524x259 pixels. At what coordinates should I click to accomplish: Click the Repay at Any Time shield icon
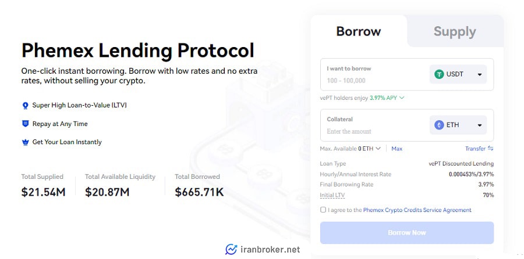pos(25,124)
